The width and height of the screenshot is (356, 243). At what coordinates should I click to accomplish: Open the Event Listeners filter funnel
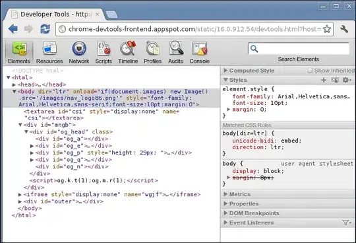[347, 223]
